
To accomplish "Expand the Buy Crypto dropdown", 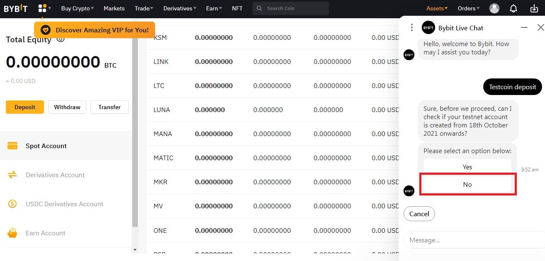I will 78,8.
